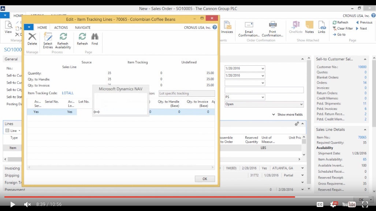The height and width of the screenshot is (211, 376).
Task: Click Refresh icon in tracking Page group
Action: coord(82,39)
